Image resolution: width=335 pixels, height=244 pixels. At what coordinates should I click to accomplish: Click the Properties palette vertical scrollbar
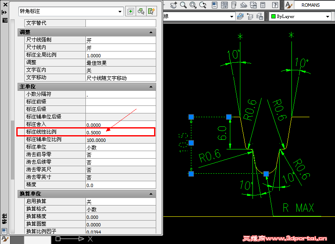[13, 126]
